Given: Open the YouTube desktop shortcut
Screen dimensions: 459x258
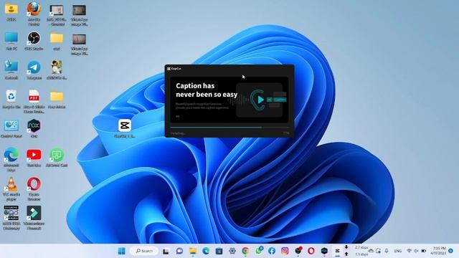Looking at the screenshot, I should pos(34,155).
